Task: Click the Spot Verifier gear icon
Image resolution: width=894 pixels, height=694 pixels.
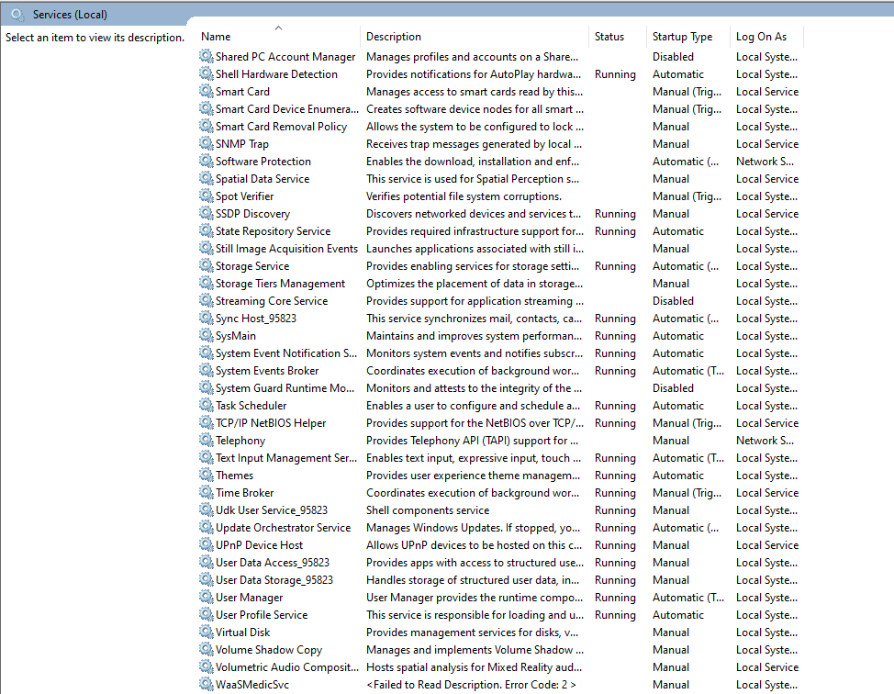Action: pyautogui.click(x=206, y=196)
